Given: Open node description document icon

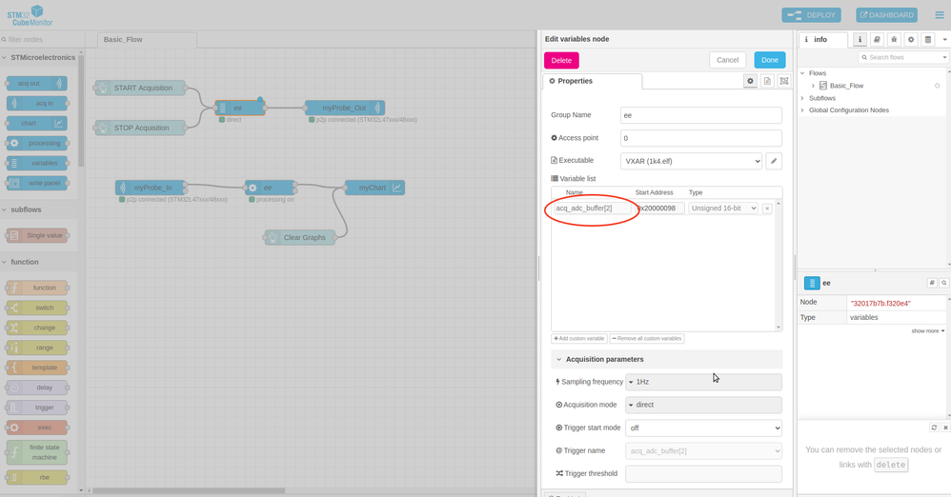Looking at the screenshot, I should coord(767,81).
